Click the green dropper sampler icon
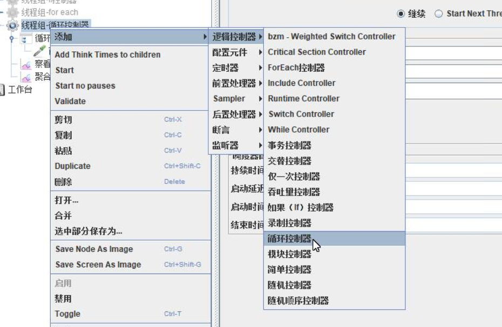 39,52
